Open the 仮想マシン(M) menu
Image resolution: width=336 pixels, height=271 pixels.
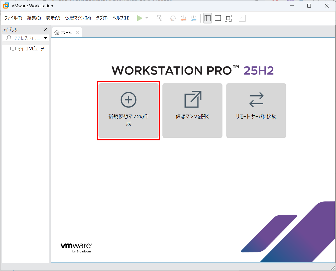78,18
